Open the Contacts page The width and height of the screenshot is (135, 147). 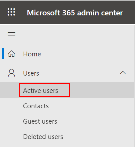[36, 106]
